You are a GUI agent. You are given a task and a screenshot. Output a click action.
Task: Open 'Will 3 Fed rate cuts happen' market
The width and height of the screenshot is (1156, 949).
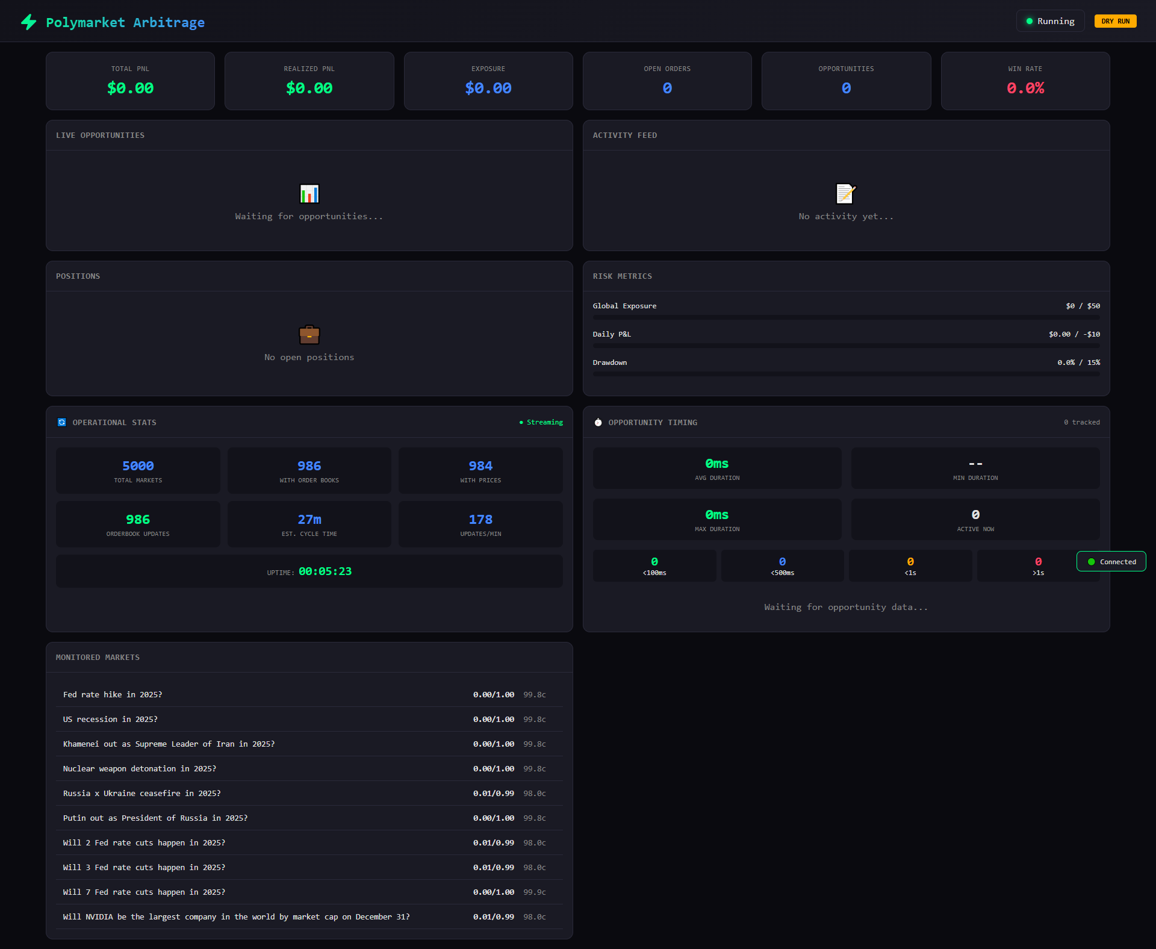(x=309, y=867)
